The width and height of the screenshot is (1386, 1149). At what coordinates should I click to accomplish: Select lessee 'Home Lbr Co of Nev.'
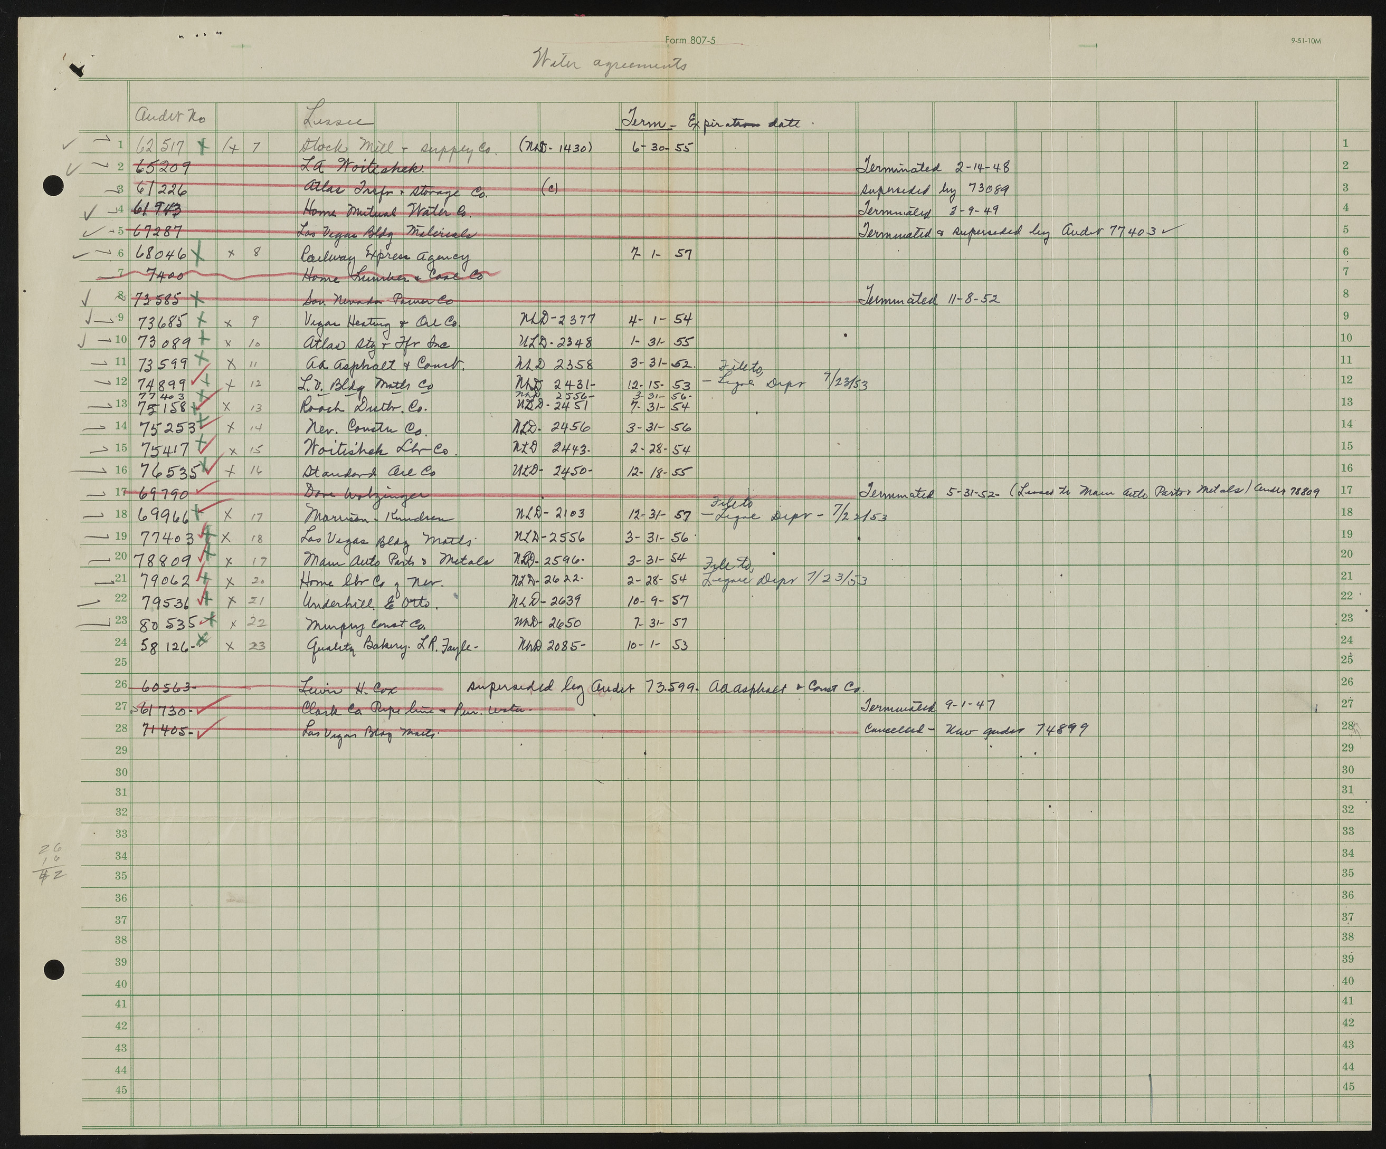coord(372,582)
